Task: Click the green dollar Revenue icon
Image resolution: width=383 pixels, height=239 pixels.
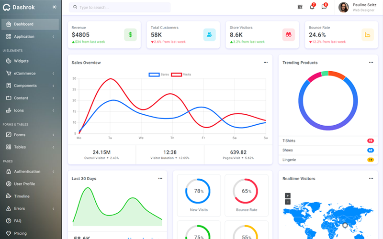Action: tap(130, 34)
